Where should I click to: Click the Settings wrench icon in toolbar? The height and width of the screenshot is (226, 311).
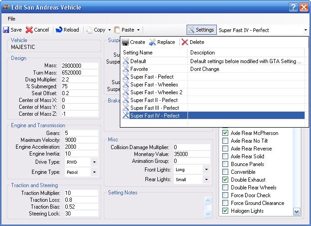point(191,30)
